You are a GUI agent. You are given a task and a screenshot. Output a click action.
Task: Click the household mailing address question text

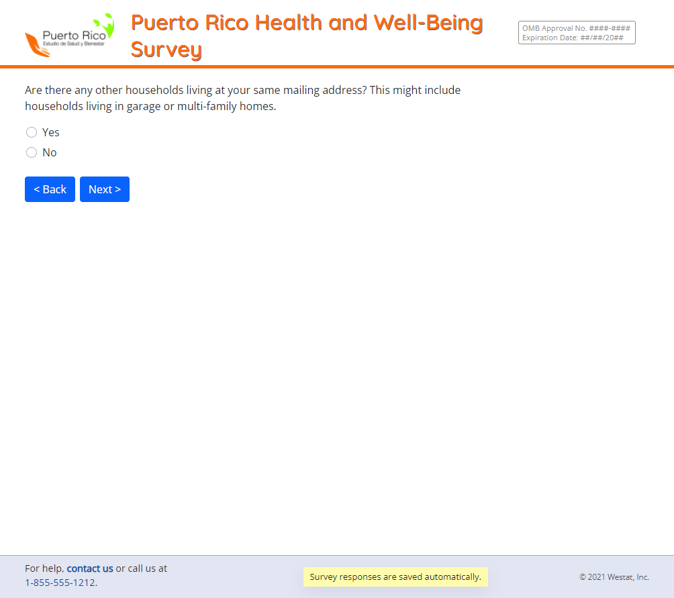click(242, 98)
